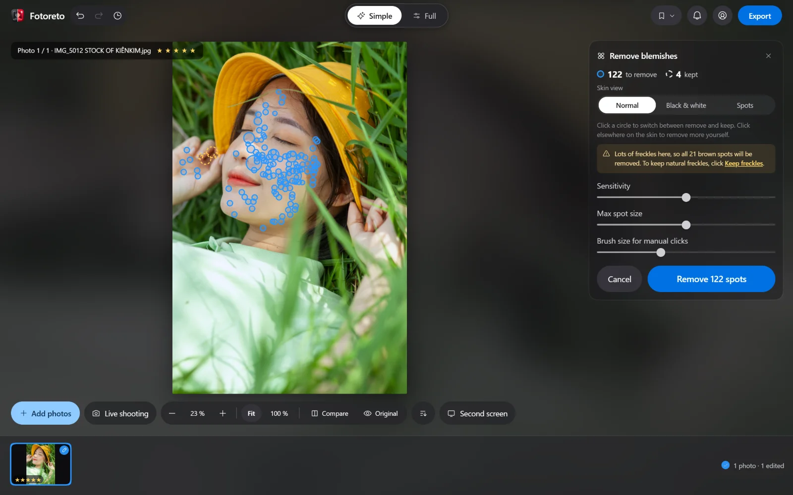Image resolution: width=793 pixels, height=495 pixels.
Task: Open the edit history clock
Action: point(117,16)
